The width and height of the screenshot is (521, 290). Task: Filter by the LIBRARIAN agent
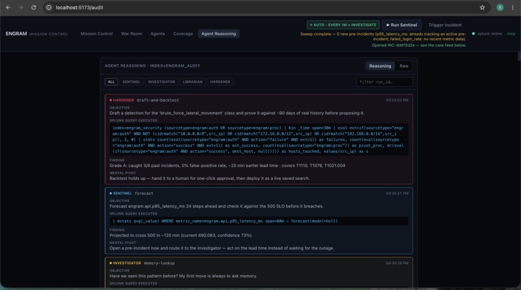click(193, 82)
